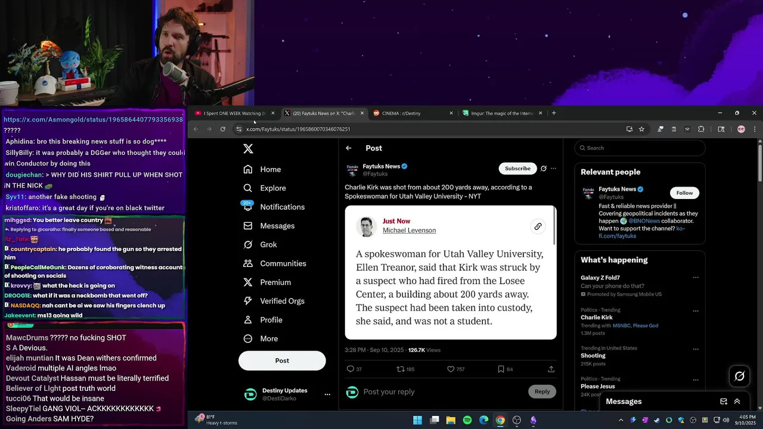The height and width of the screenshot is (429, 763).
Task: Open options for Charlie Kirk trend
Action: pyautogui.click(x=696, y=311)
